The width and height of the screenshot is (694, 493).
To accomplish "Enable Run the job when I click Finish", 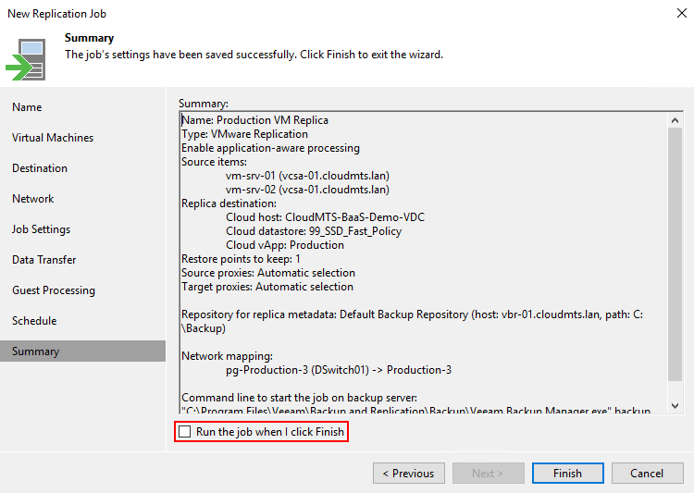I will [185, 432].
